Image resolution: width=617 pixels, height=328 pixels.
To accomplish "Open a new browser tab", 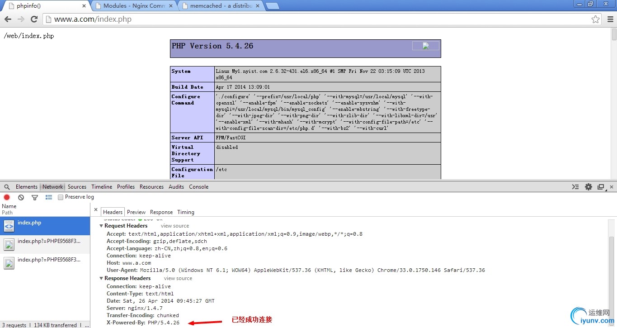I will pos(272,6).
